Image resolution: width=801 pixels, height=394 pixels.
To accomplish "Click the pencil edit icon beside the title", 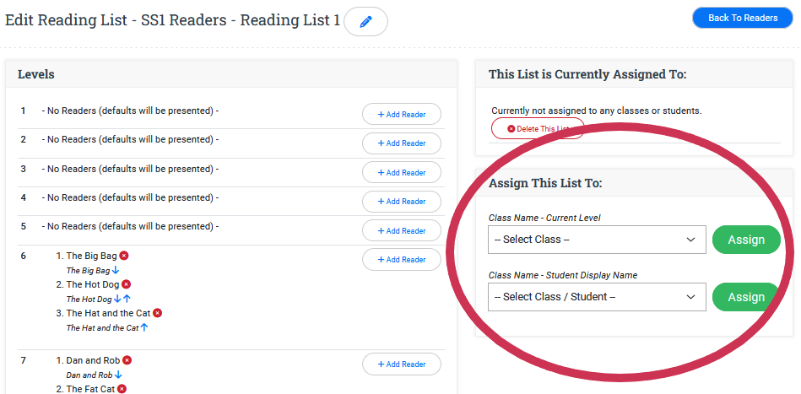I will [365, 22].
